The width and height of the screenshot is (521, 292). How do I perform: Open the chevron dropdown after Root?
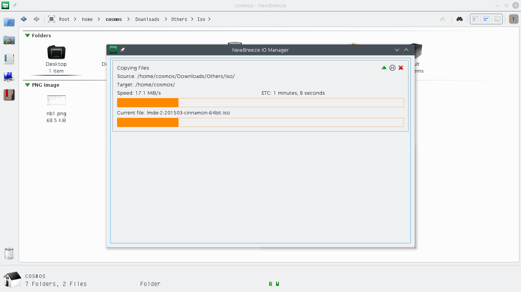(x=75, y=19)
